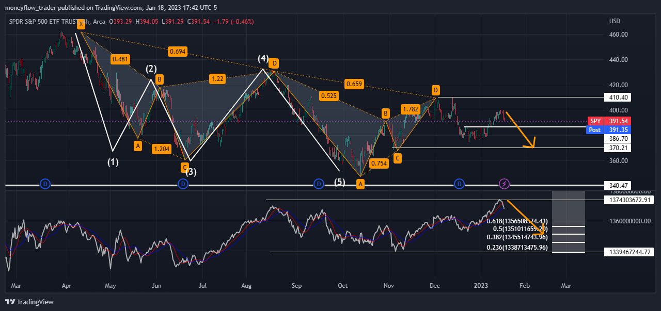Viewport: 661px width, 311px height.
Task: Select the 0.382 Fibonacci level label
Action: 517,237
